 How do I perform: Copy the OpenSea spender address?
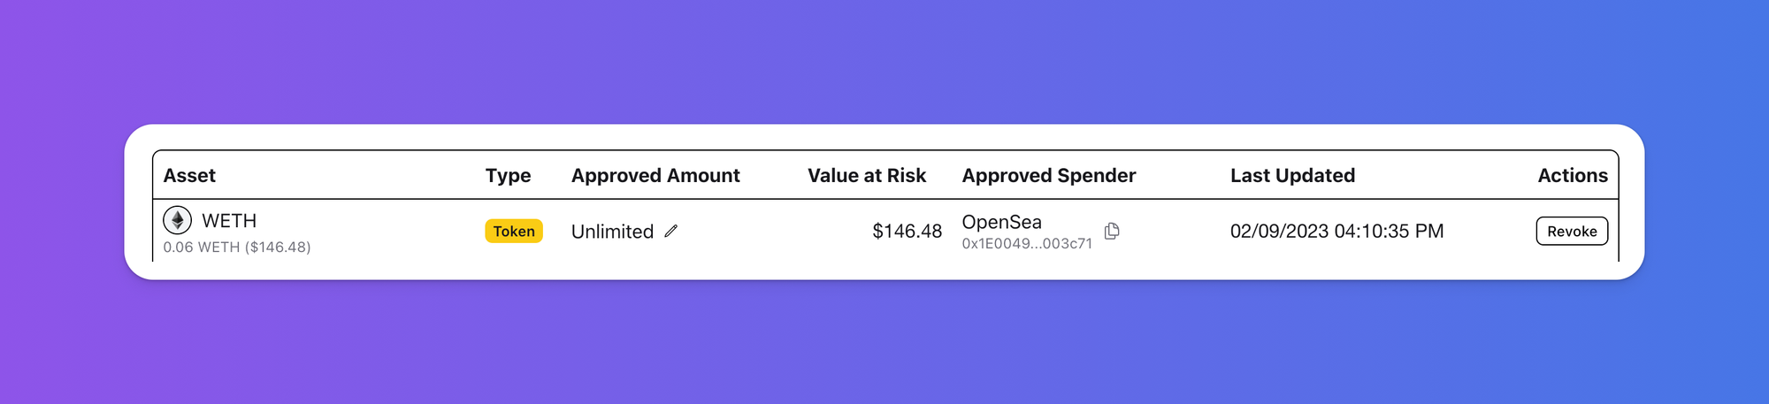tap(1112, 231)
